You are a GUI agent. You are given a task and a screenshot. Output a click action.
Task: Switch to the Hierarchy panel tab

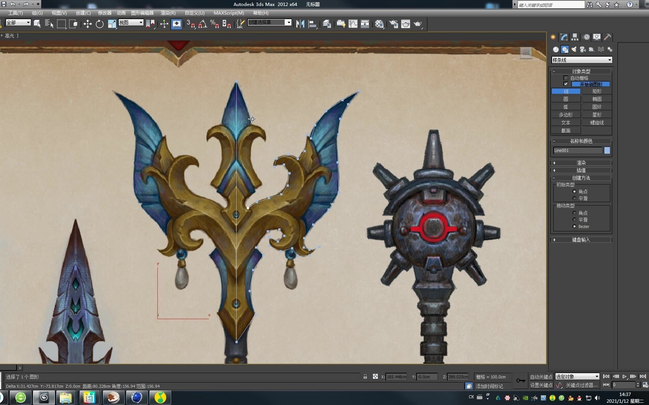click(575, 37)
